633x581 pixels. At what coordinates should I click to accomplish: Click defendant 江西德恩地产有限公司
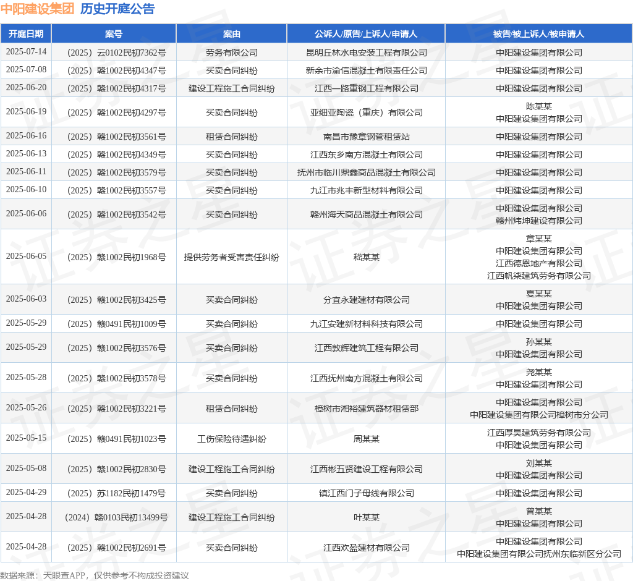pyautogui.click(x=539, y=263)
